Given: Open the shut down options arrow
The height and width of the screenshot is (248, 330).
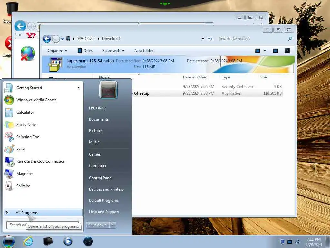Looking at the screenshot, I should click(x=112, y=225).
